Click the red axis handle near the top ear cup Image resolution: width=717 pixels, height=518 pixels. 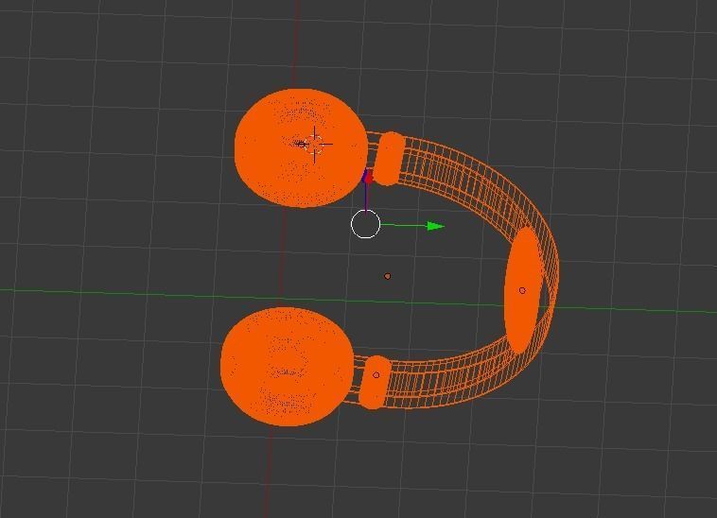368,178
